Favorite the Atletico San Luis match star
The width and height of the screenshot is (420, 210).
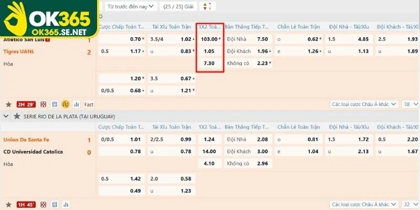click(8, 104)
